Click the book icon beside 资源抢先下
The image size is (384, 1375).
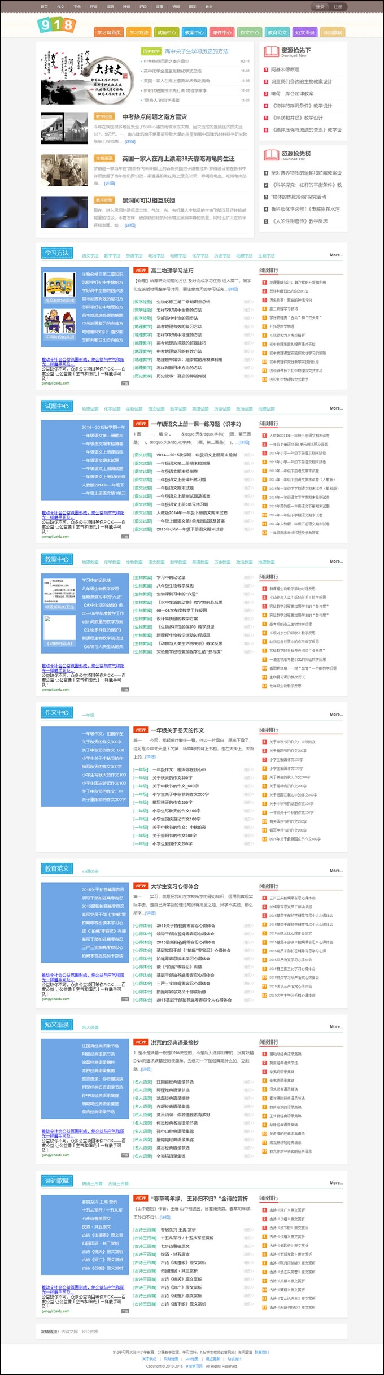(271, 51)
